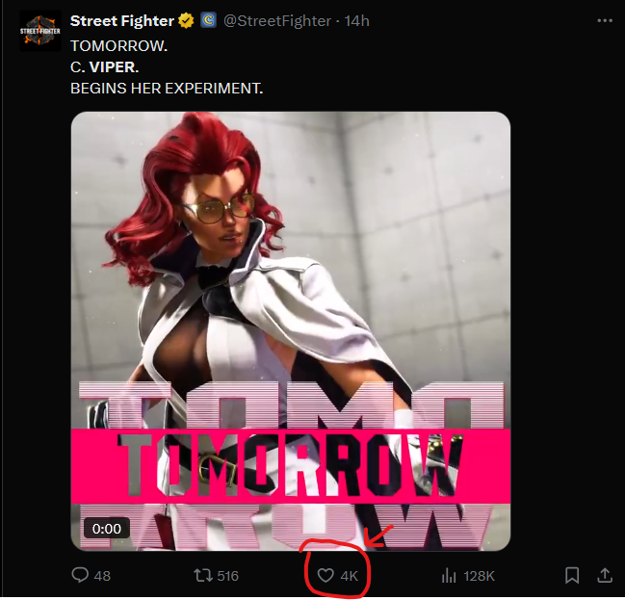
Task: Click the post text BEGINS HER EXPERIMENT
Action: pyautogui.click(x=167, y=88)
